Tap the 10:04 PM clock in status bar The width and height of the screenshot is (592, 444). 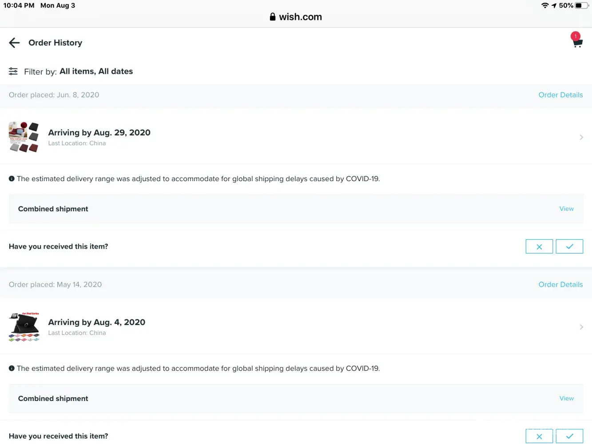[19, 5]
